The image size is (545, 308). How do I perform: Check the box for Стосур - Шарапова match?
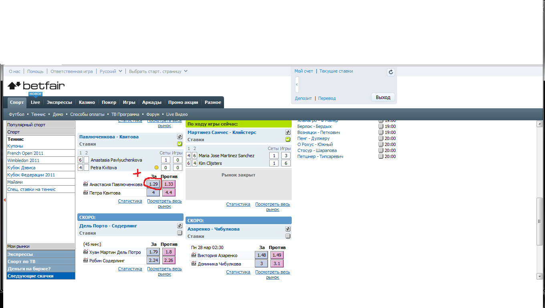click(x=381, y=150)
